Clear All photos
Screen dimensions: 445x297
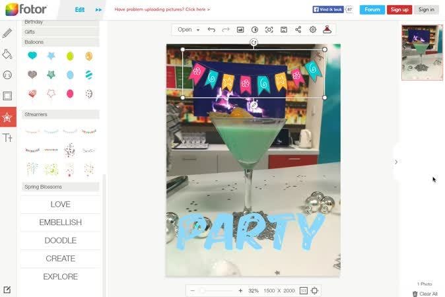[x=425, y=294]
